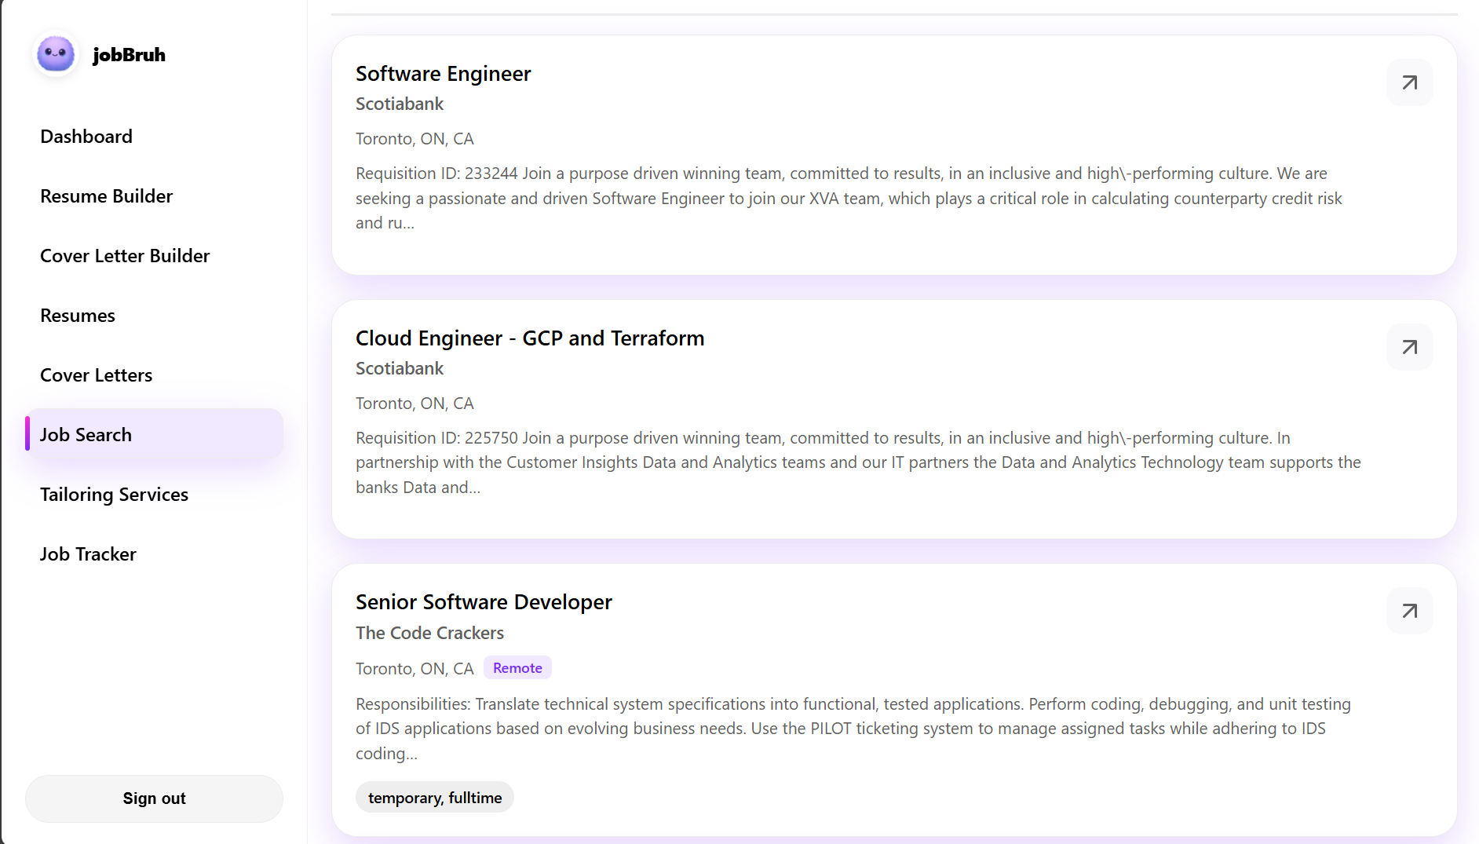This screenshot has width=1479, height=844.
Task: Click the Software Engineer job title
Action: [443, 73]
